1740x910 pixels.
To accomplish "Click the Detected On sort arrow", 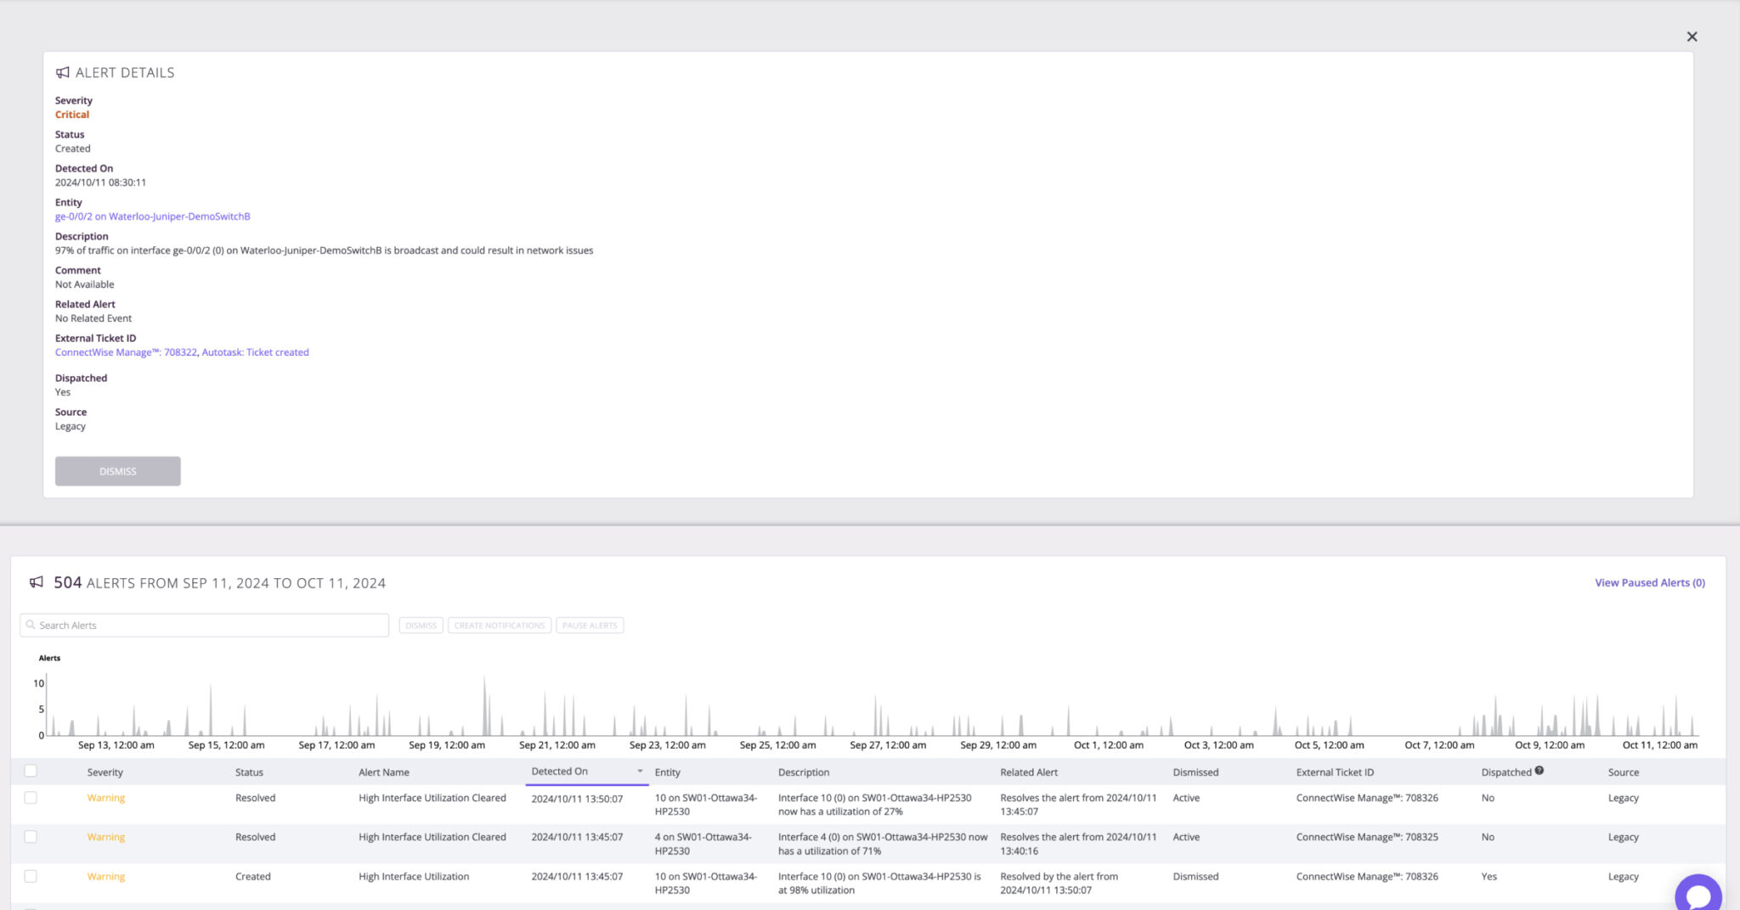I will pyautogui.click(x=641, y=772).
